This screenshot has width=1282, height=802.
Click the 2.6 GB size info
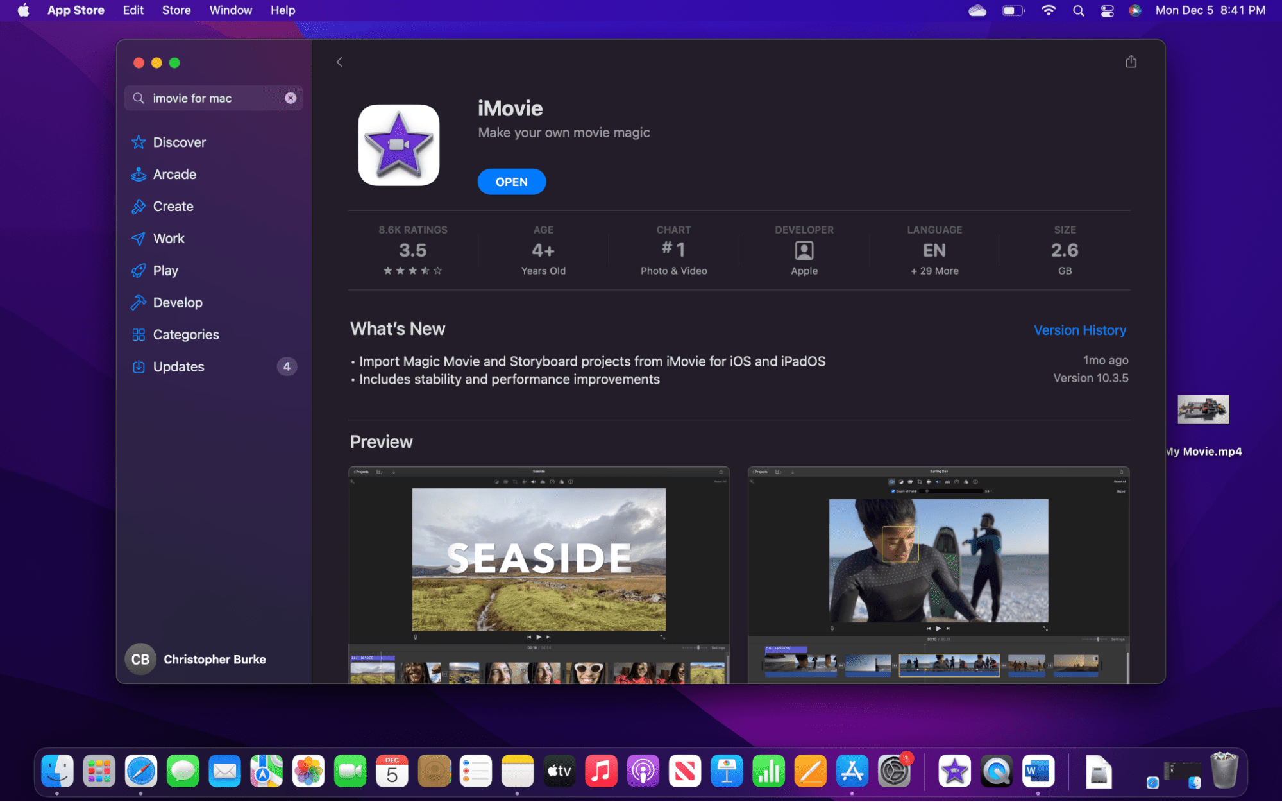coord(1065,251)
